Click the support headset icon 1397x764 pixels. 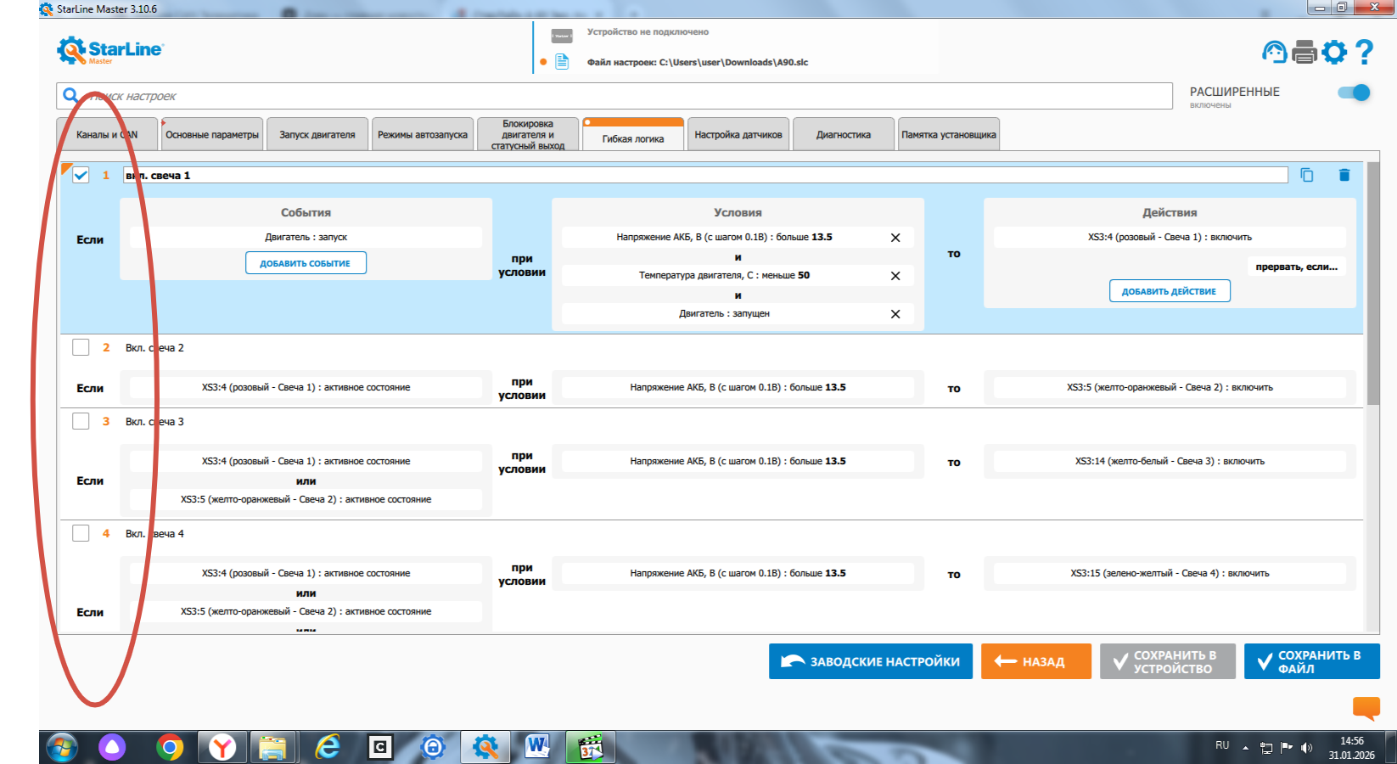1274,53
